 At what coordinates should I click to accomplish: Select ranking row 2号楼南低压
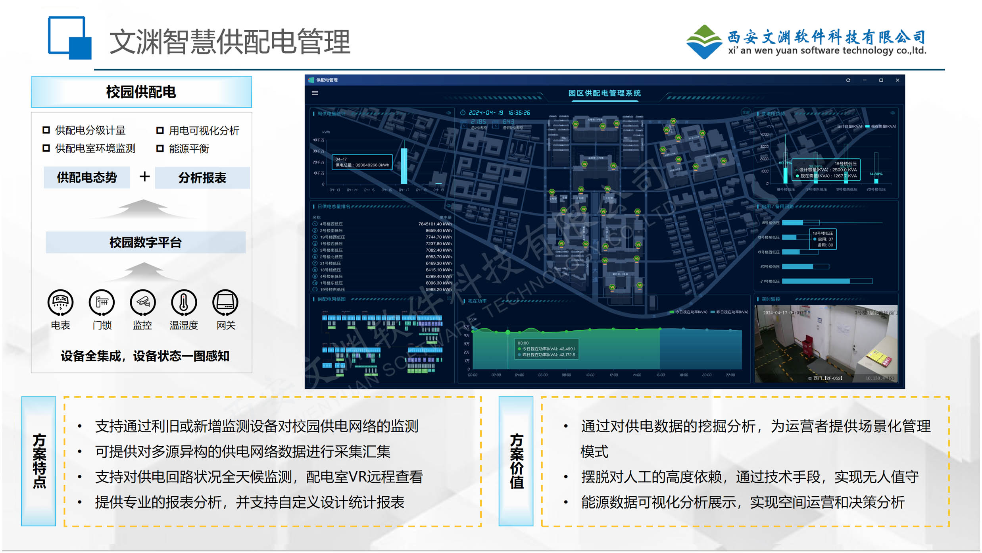pos(382,231)
